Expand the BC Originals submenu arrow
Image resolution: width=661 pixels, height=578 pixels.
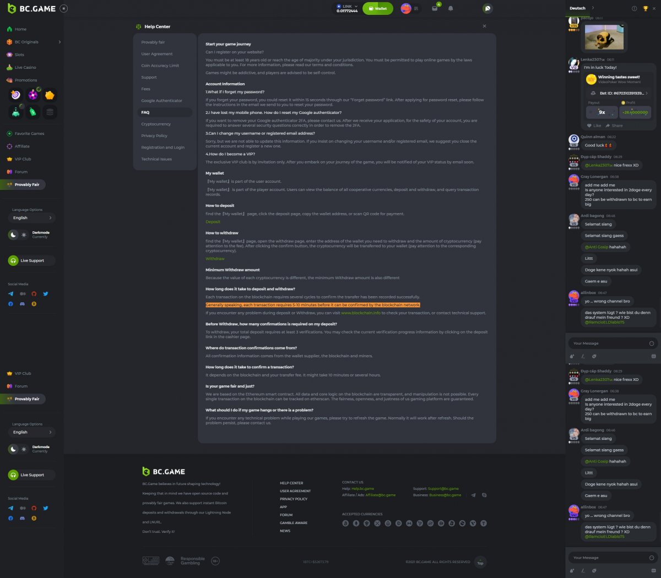tap(59, 42)
